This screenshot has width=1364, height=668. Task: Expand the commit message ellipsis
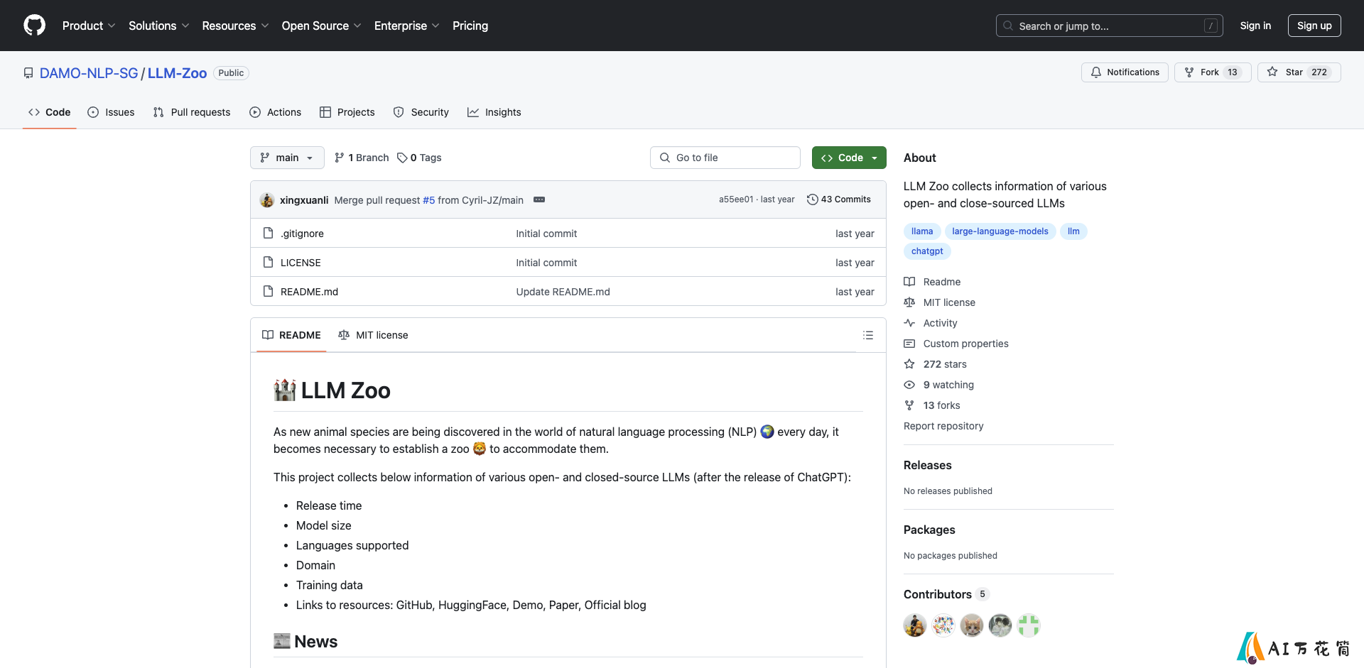(x=539, y=199)
